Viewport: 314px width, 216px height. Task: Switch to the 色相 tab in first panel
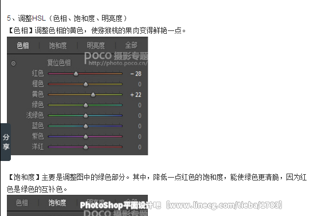pyautogui.click(x=23, y=46)
